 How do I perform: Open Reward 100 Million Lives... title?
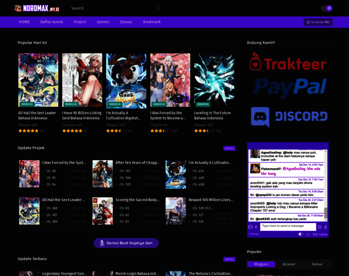click(x=211, y=200)
